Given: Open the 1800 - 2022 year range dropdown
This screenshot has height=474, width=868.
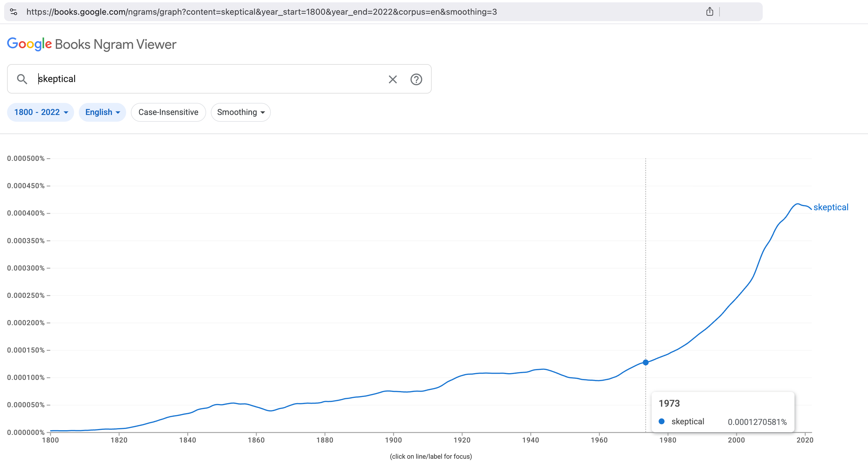Looking at the screenshot, I should [41, 112].
